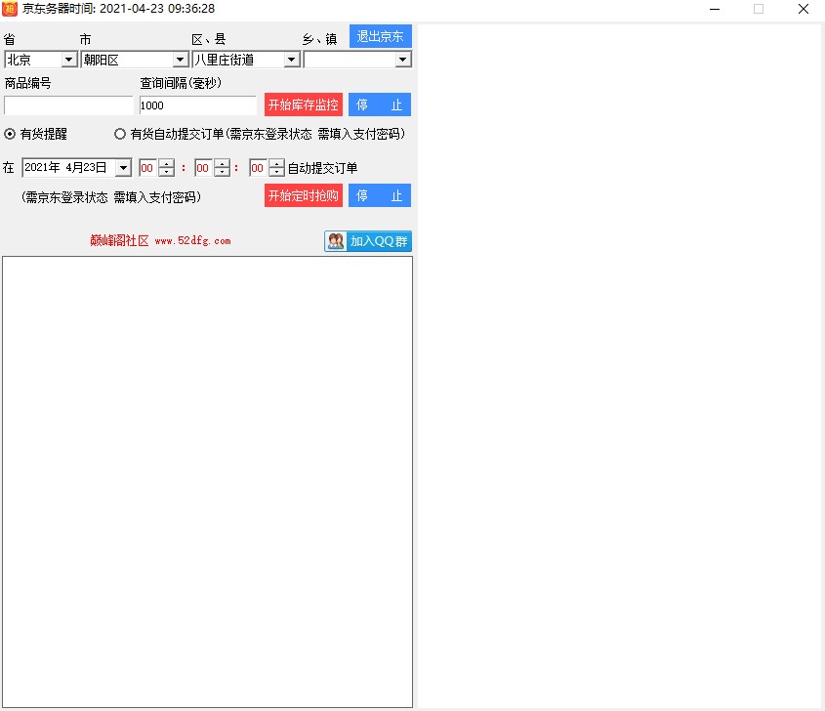The width and height of the screenshot is (825, 711).
Task: Expand the empty 乡、镇 dropdown
Action: (403, 60)
